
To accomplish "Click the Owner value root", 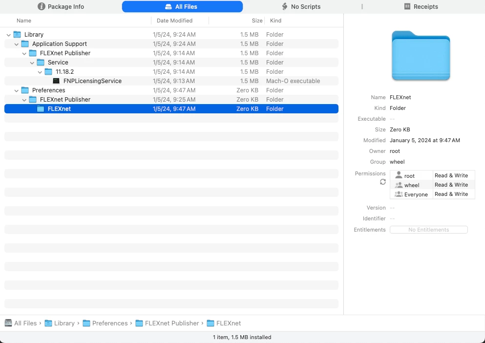I will pos(395,151).
